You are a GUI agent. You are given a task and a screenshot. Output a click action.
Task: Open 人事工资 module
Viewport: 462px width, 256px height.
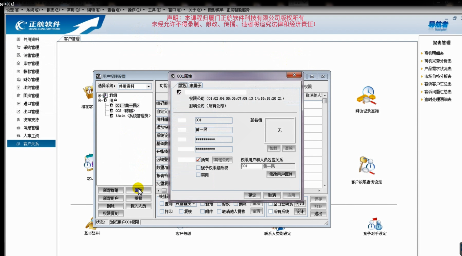coord(31,136)
